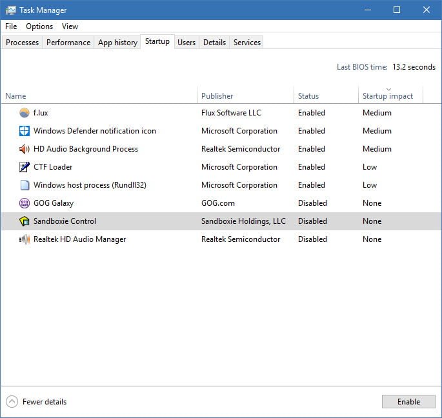Click the Sandboxie Control yellow icon
Image resolution: width=442 pixels, height=418 pixels.
pyautogui.click(x=25, y=221)
